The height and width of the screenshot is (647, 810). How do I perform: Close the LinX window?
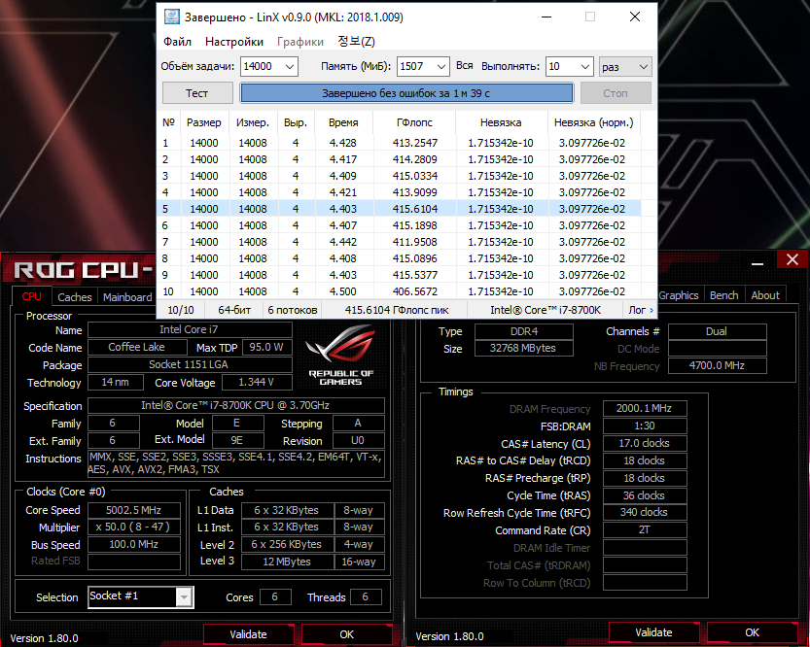click(635, 17)
